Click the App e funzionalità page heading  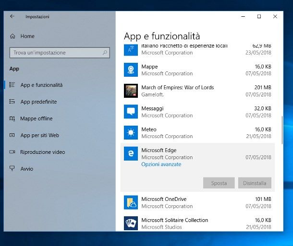coord(162,36)
